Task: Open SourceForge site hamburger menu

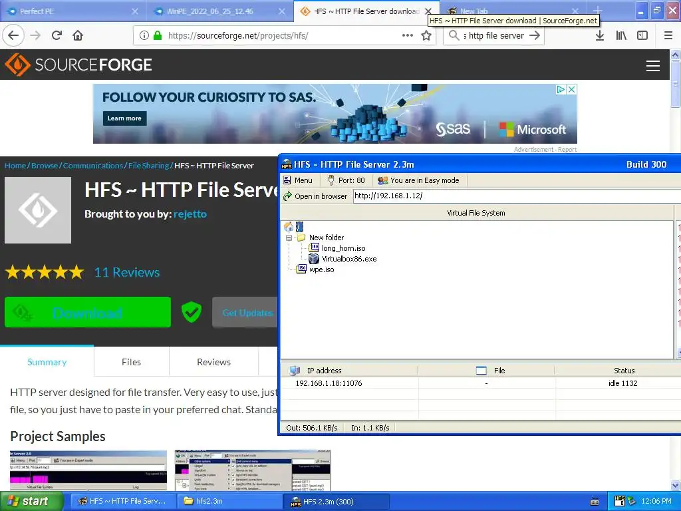Action: [653, 66]
